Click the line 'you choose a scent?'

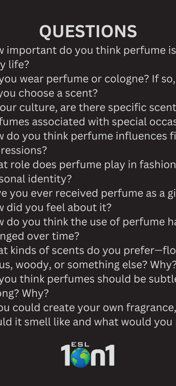pyautogui.click(x=49, y=93)
